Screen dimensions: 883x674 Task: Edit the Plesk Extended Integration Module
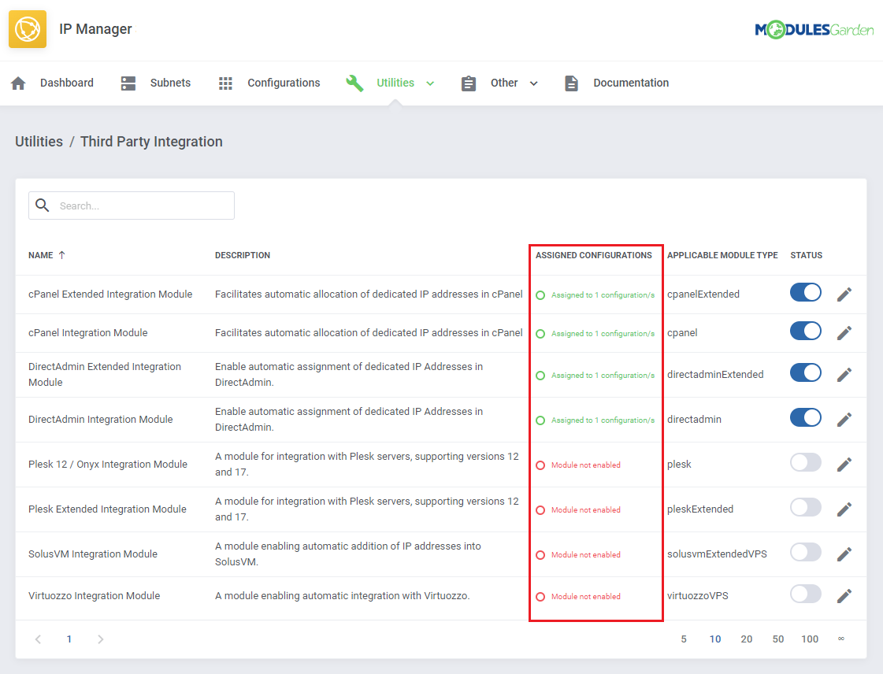pyautogui.click(x=844, y=509)
